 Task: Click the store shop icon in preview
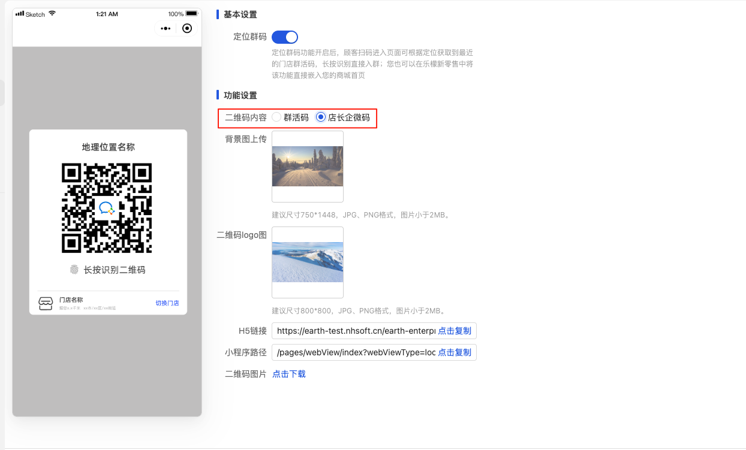point(46,303)
